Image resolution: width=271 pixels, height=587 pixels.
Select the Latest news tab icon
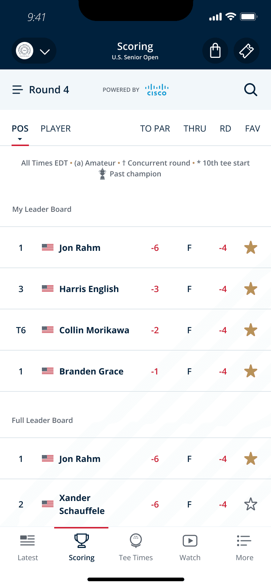coord(27,541)
